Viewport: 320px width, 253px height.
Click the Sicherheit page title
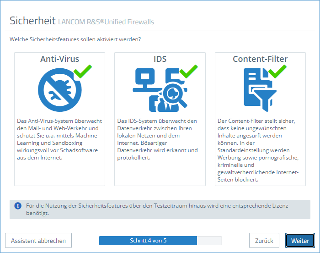32,21
